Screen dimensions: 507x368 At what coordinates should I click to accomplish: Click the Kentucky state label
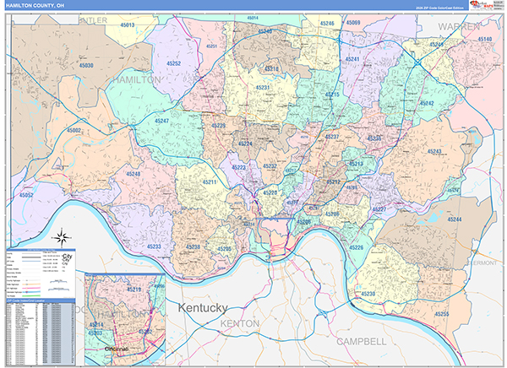click(203, 308)
